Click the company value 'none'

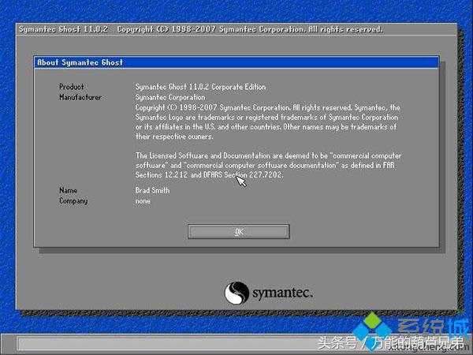(143, 201)
